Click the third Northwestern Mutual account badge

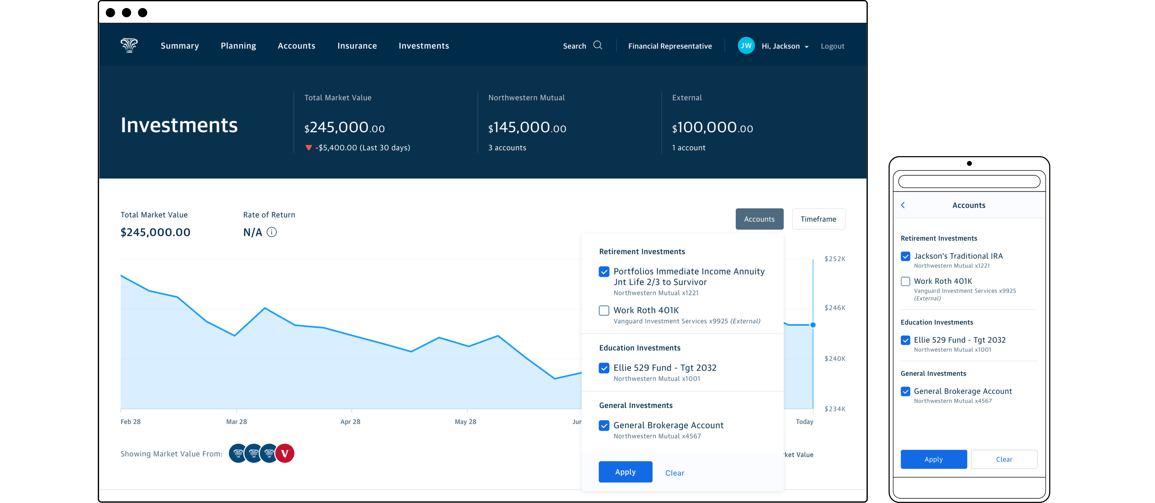point(269,453)
